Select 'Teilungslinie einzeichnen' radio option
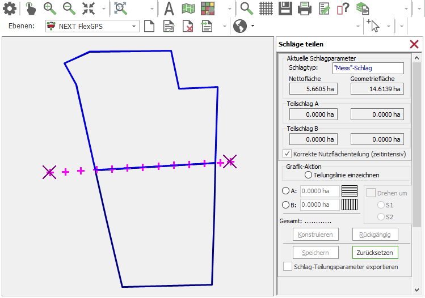 [309, 175]
